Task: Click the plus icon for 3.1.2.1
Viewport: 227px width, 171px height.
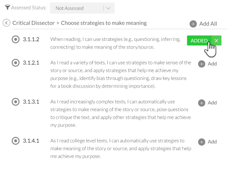Action: coord(202,64)
